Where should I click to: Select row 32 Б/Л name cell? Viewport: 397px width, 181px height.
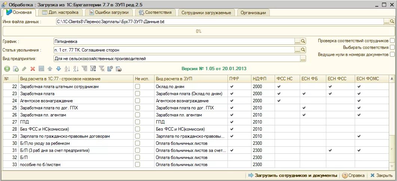76,157
